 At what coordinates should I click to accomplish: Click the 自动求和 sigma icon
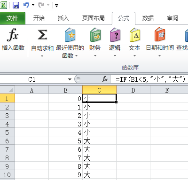tap(42, 35)
